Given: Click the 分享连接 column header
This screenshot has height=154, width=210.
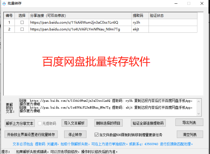Looking at the screenshot, I should click(80, 16).
